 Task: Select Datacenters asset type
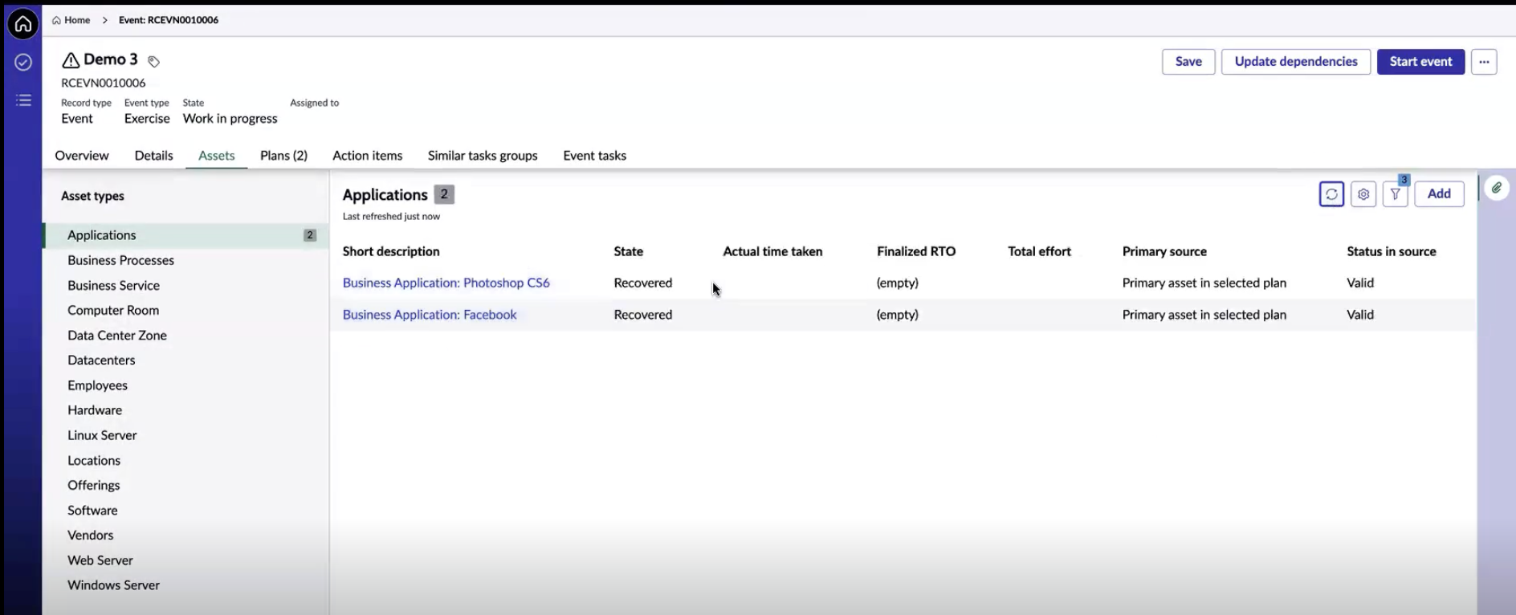(186, 360)
